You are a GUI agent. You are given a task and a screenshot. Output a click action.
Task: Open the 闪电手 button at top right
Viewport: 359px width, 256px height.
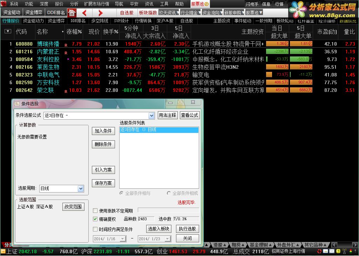coord(252,4)
